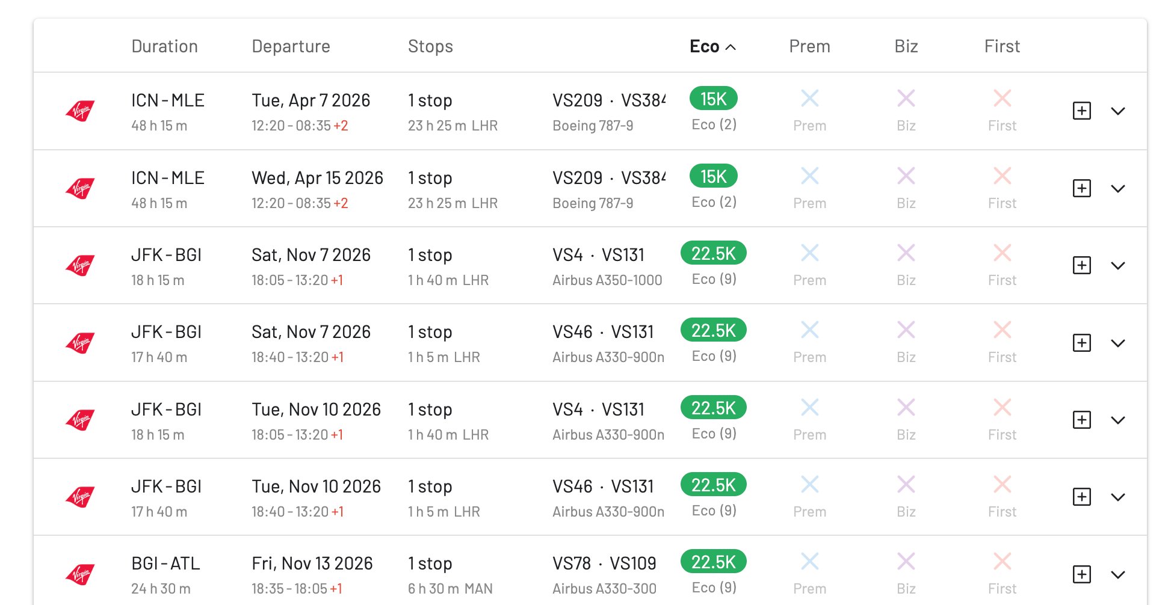Select the Prem column header

click(x=809, y=46)
